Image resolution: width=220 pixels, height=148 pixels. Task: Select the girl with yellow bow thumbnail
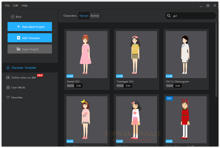[x=87, y=120]
